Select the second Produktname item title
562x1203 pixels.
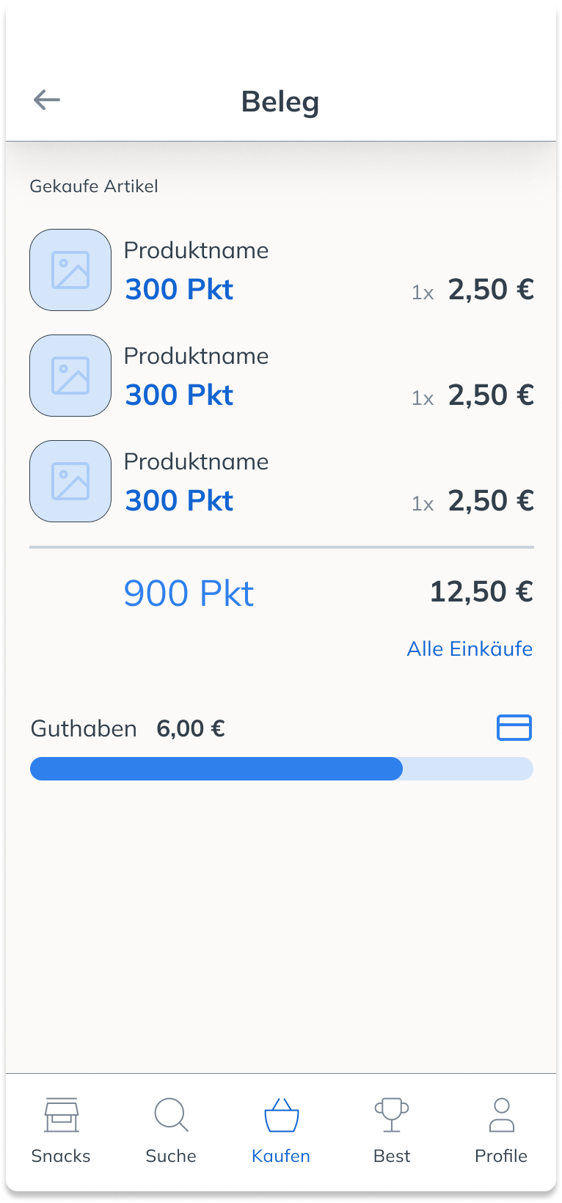(196, 356)
